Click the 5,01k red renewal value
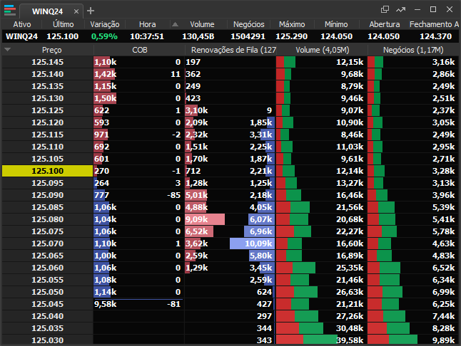This screenshot has width=461, height=346. (196, 195)
